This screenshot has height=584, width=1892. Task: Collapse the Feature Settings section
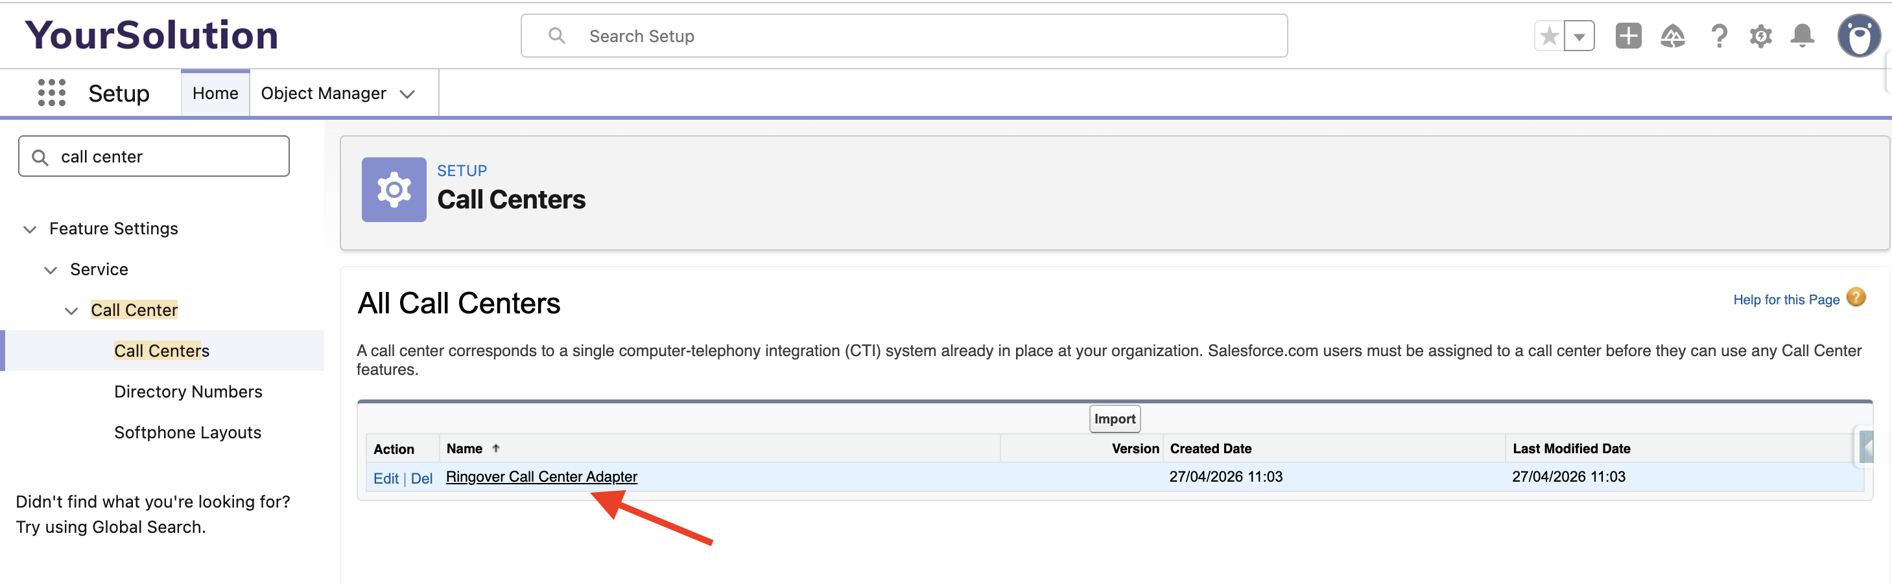30,229
